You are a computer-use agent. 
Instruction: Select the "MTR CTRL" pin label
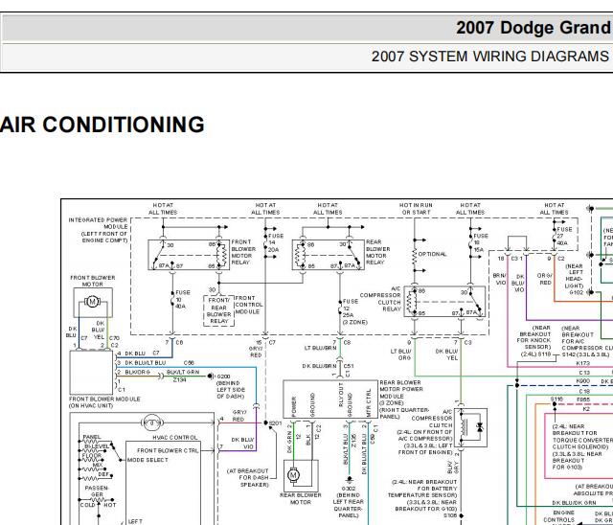(x=368, y=402)
